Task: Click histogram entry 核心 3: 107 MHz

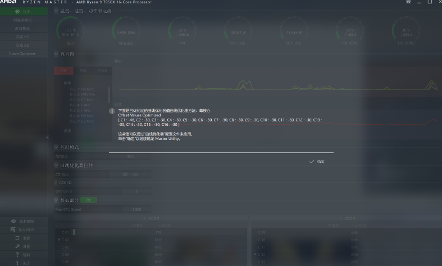Action: tap(82, 100)
